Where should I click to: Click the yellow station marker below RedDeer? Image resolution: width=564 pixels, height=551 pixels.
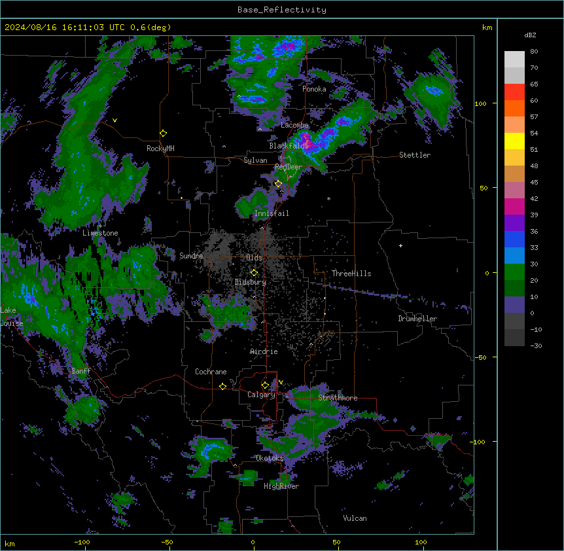pyautogui.click(x=278, y=184)
